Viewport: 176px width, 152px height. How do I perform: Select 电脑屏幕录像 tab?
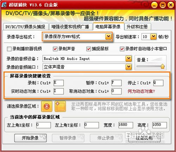(108, 26)
